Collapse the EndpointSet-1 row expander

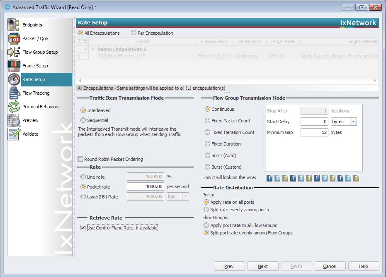93,49
